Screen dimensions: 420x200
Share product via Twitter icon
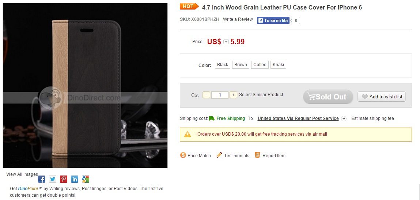point(53,179)
